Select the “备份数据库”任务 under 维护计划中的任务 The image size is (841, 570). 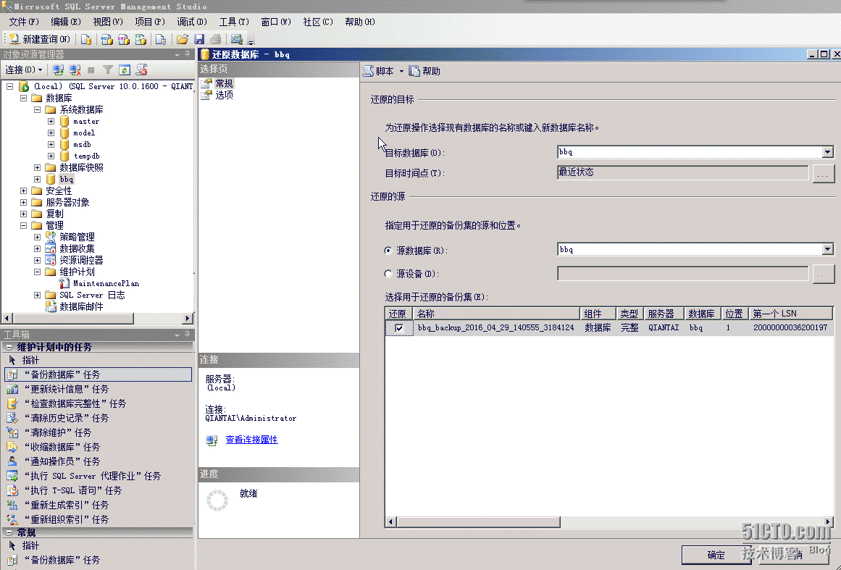pos(98,374)
